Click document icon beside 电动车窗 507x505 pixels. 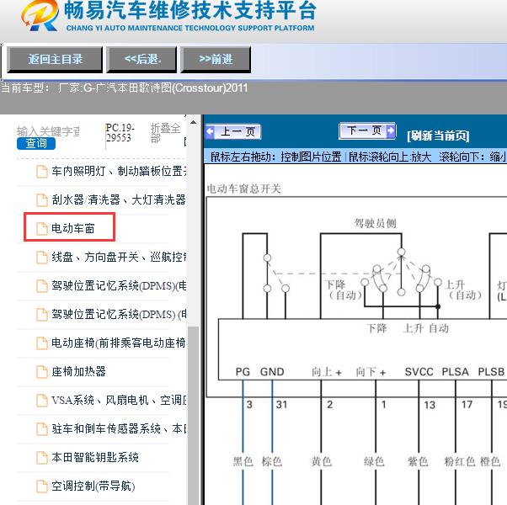[x=42, y=229]
